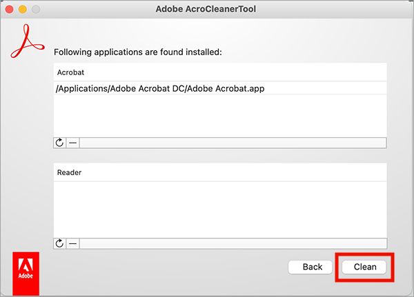Select the Adobe Acrobat.app path row
The height and width of the screenshot is (297, 414).
tap(220, 88)
